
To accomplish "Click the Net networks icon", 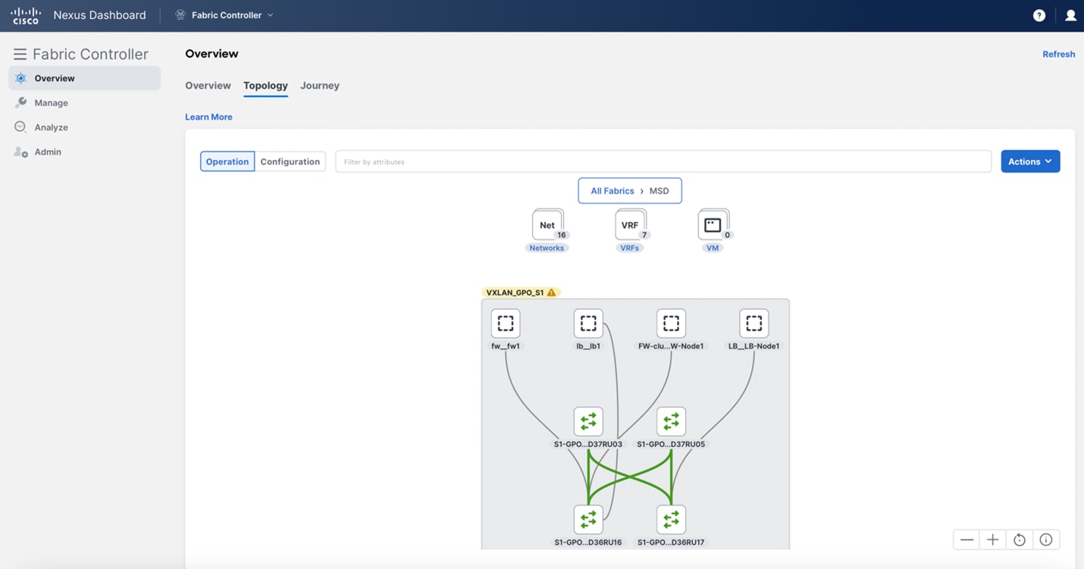I will pos(547,225).
